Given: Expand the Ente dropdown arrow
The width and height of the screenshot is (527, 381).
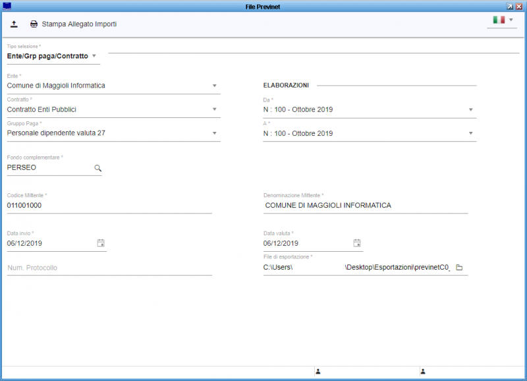Looking at the screenshot, I should point(215,86).
